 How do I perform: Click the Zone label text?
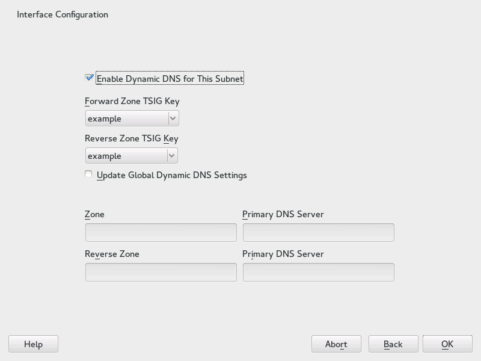(94, 214)
